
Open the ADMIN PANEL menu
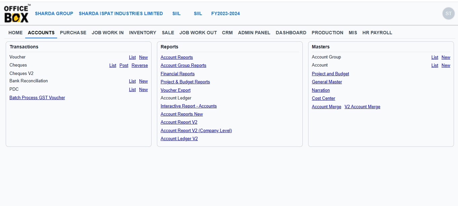coord(254,33)
